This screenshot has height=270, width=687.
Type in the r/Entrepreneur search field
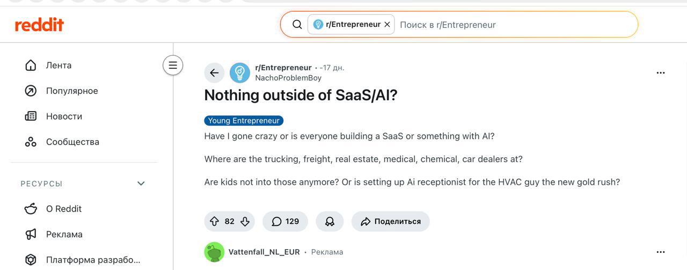510,25
